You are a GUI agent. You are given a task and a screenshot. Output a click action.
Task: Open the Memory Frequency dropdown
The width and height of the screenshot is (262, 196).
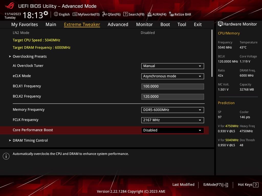pos(173,110)
